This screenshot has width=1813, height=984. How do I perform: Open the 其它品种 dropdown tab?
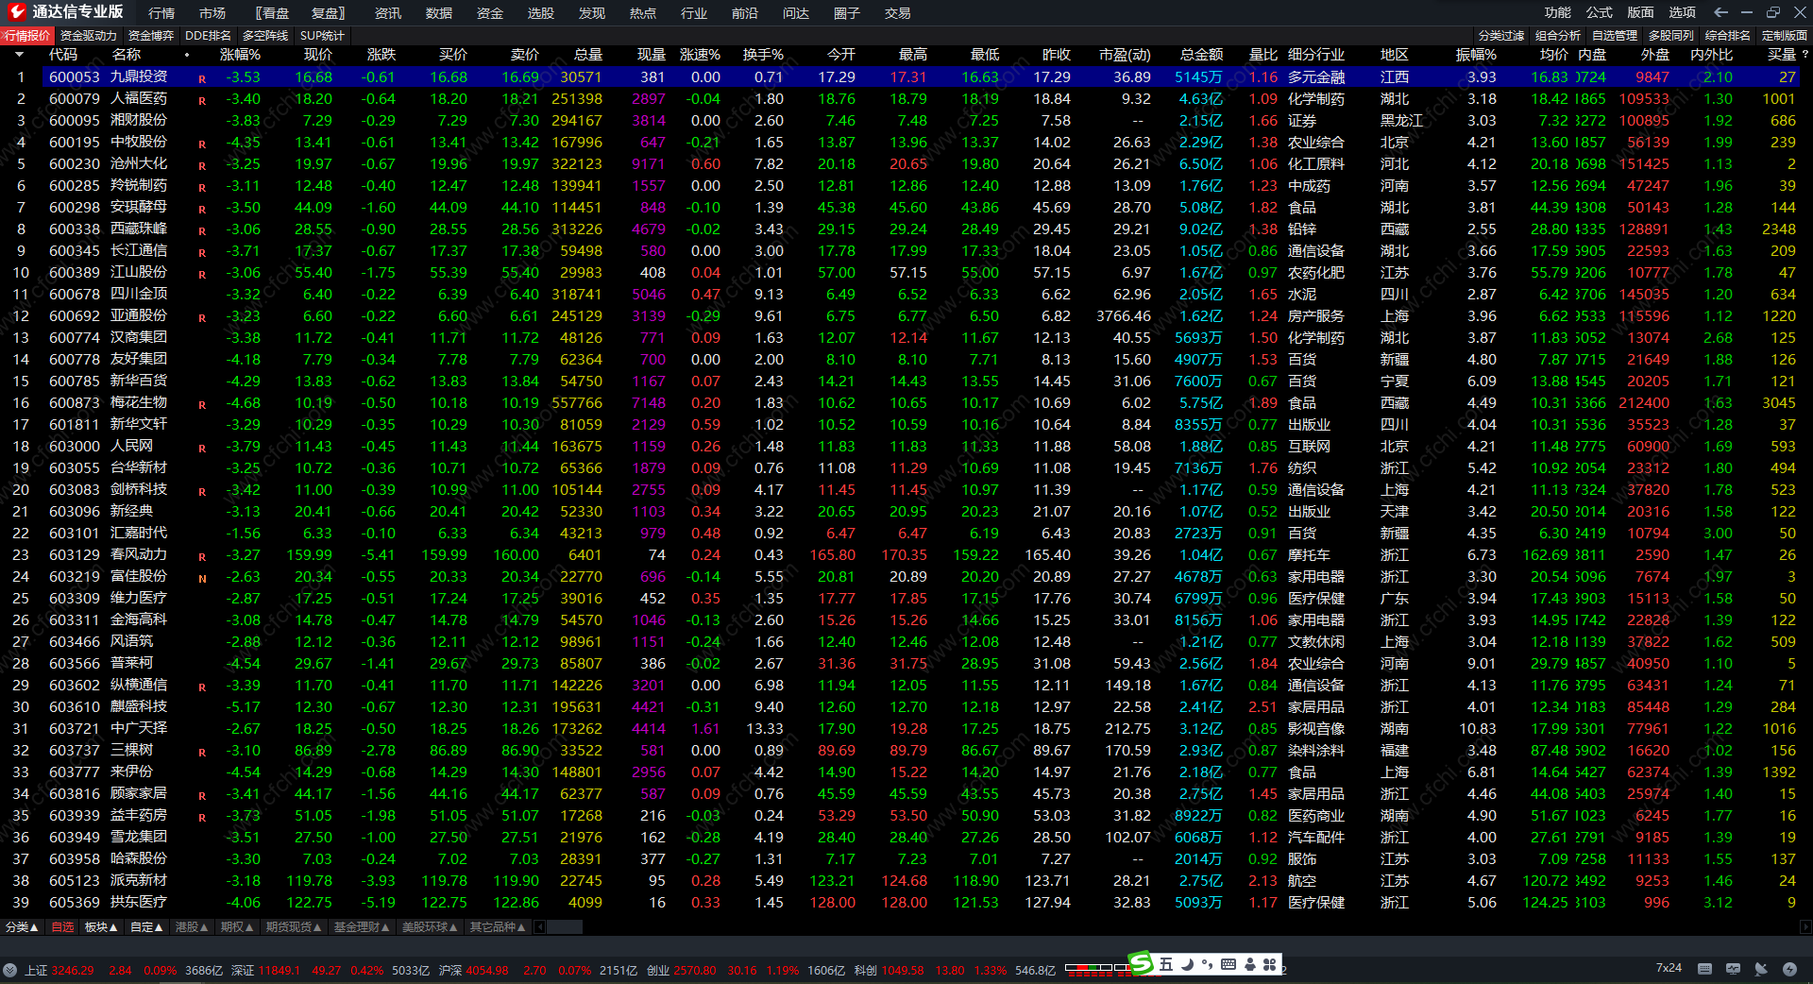click(x=498, y=927)
